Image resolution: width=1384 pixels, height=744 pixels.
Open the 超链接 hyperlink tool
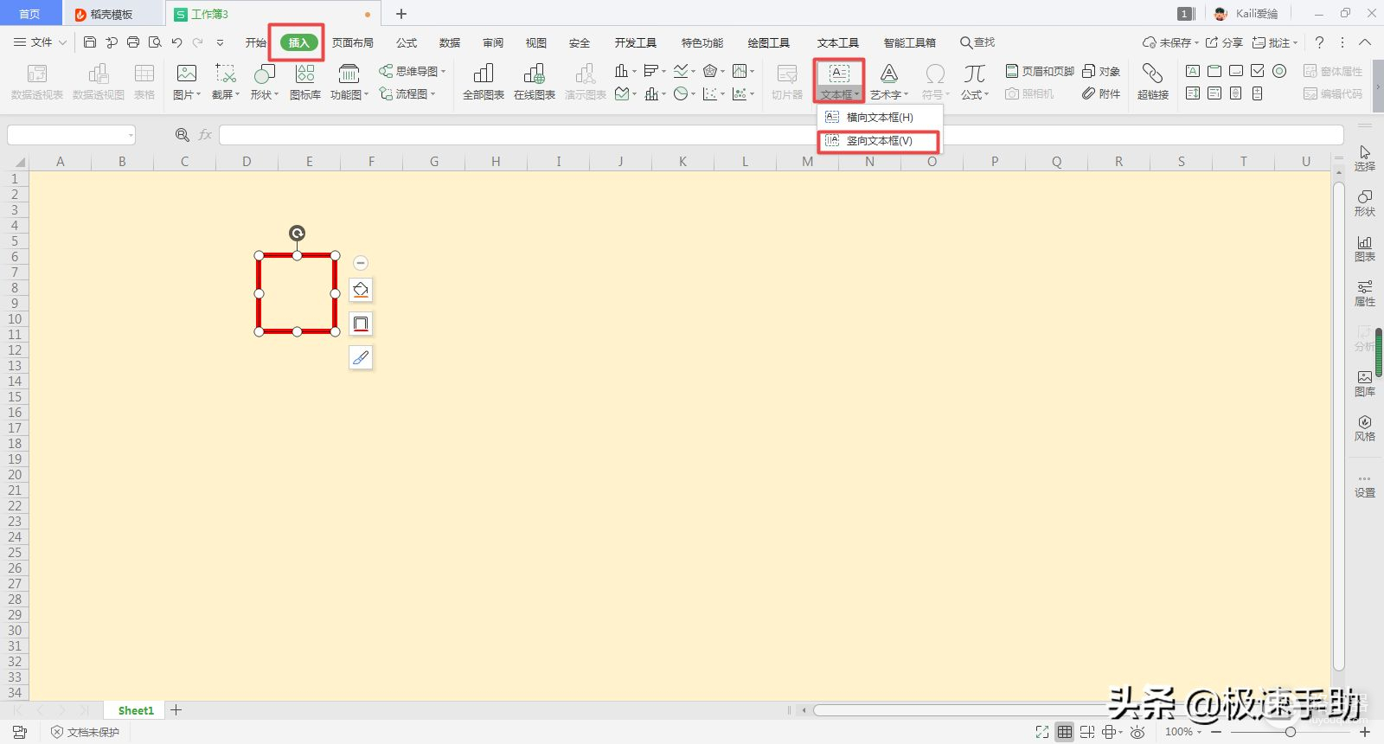[1152, 81]
